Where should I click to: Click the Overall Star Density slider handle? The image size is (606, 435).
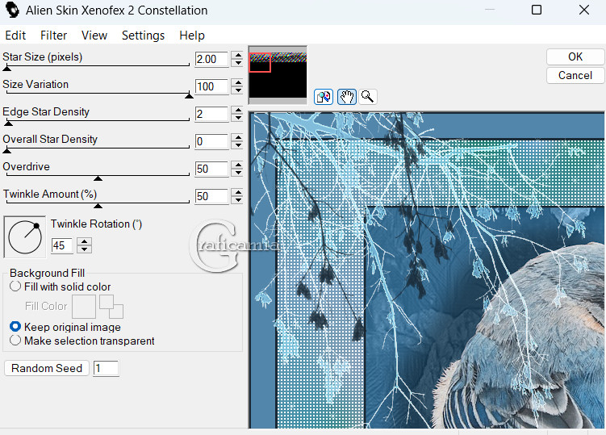(7, 150)
